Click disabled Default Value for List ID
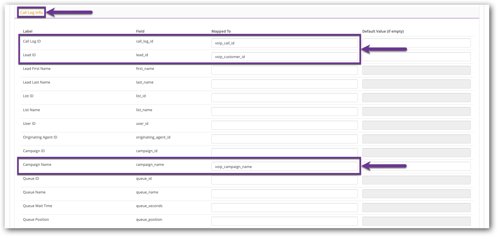 416,98
